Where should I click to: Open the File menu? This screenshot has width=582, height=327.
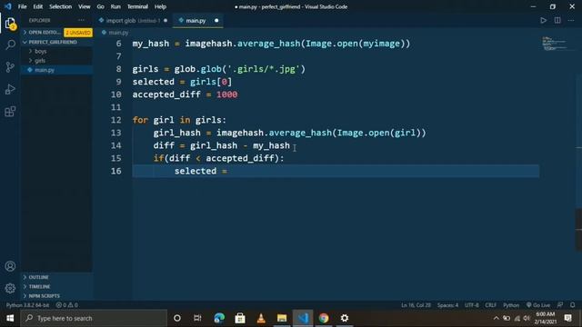[22, 6]
